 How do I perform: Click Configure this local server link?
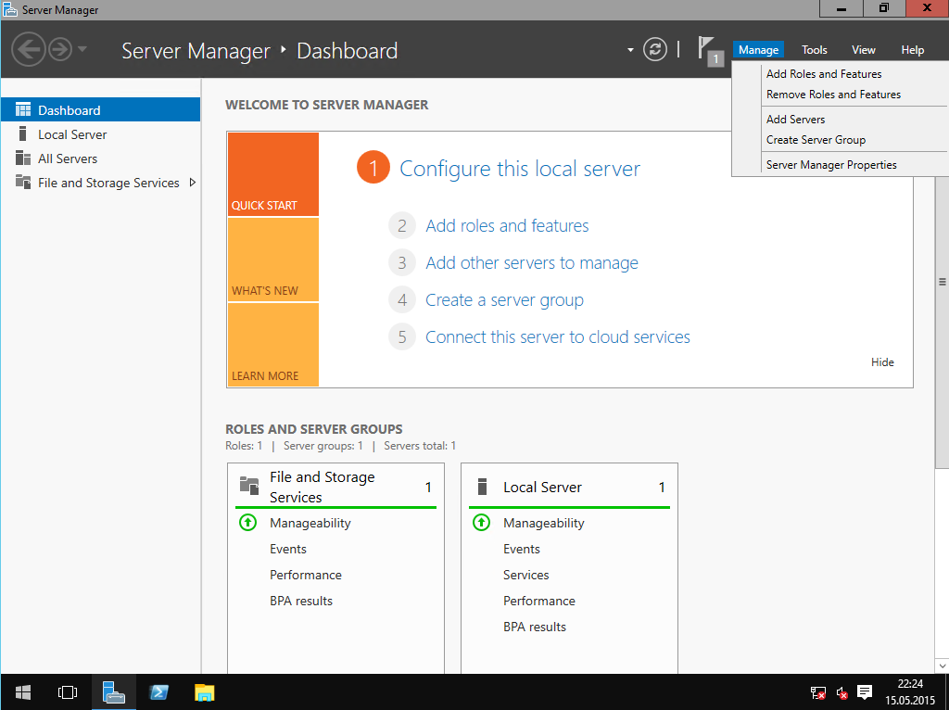520,169
